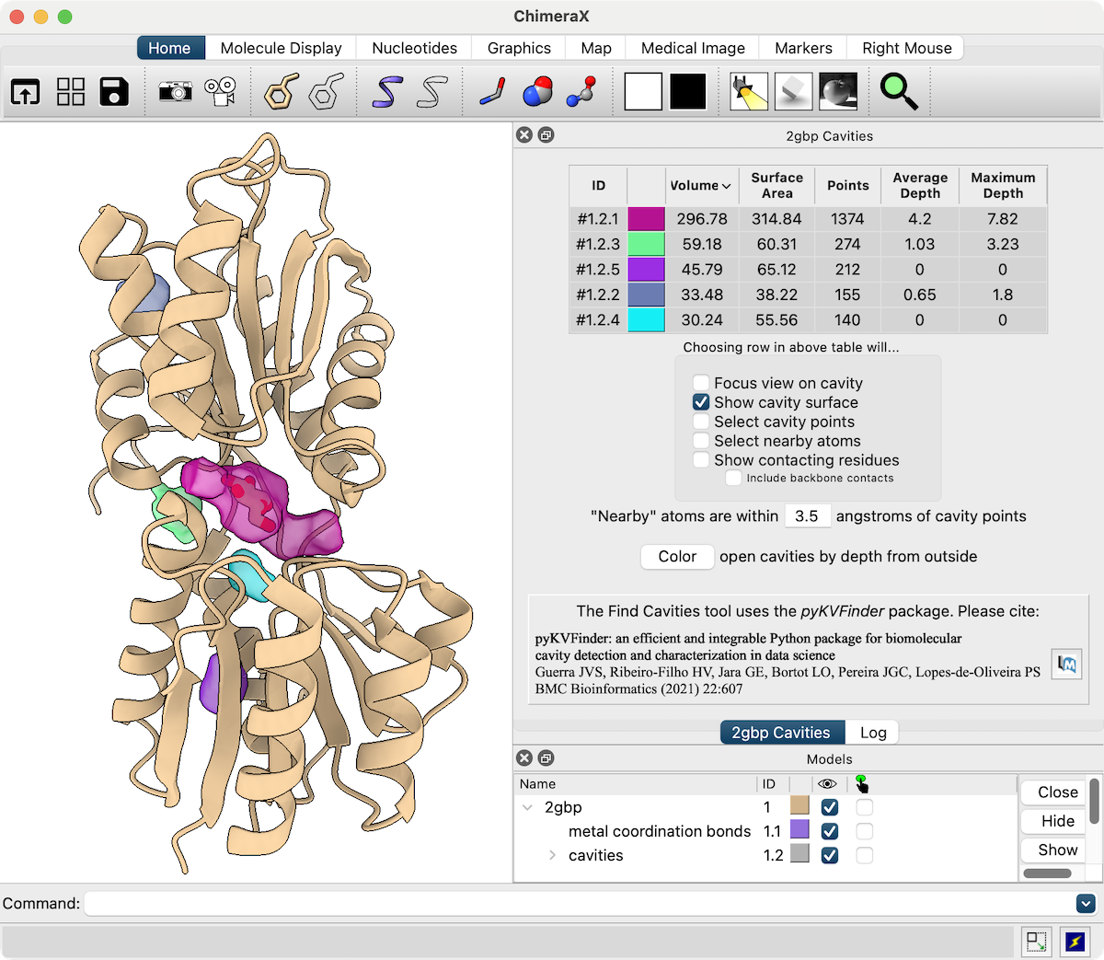Open the Log tab
Image resolution: width=1104 pixels, height=960 pixels.
[x=873, y=733]
